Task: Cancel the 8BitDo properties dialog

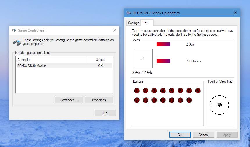Action: [203, 135]
